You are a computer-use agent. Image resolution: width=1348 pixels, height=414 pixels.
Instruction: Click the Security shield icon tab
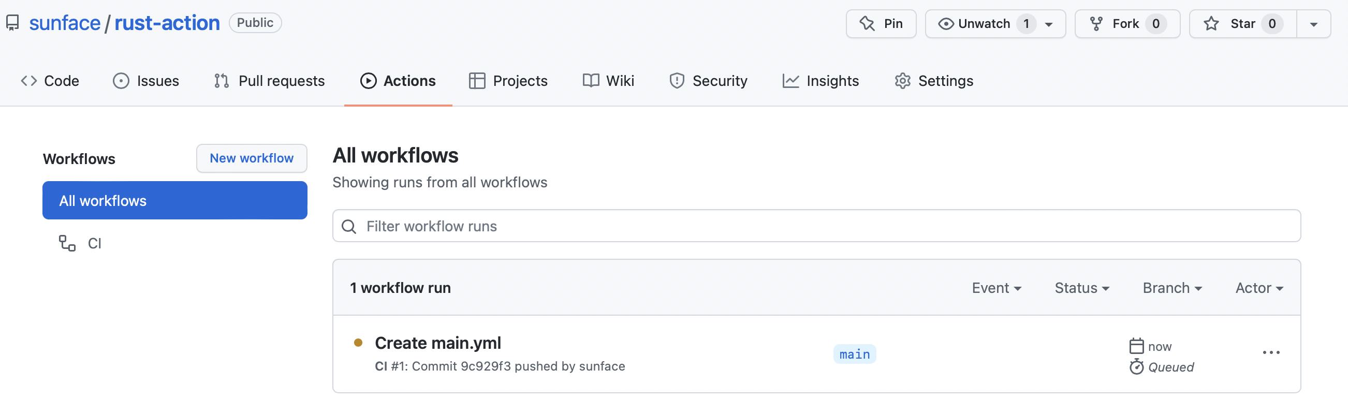click(677, 81)
